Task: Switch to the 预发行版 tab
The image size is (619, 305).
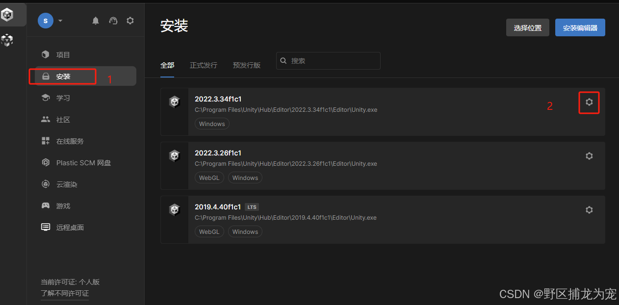Action: [x=247, y=65]
